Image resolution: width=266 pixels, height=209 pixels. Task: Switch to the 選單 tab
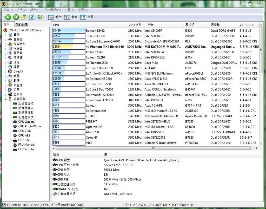7,24
